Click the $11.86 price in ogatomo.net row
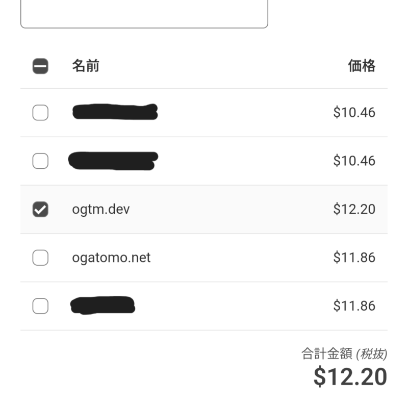The height and width of the screenshot is (408, 408). (354, 258)
